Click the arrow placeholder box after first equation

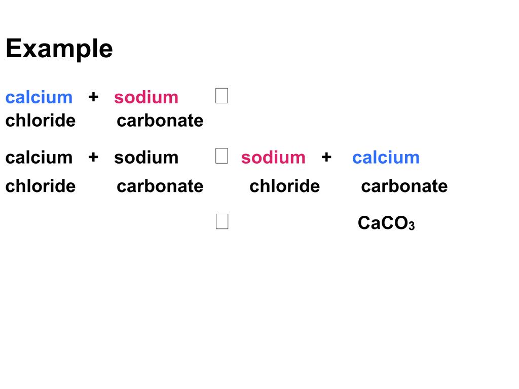(x=221, y=96)
